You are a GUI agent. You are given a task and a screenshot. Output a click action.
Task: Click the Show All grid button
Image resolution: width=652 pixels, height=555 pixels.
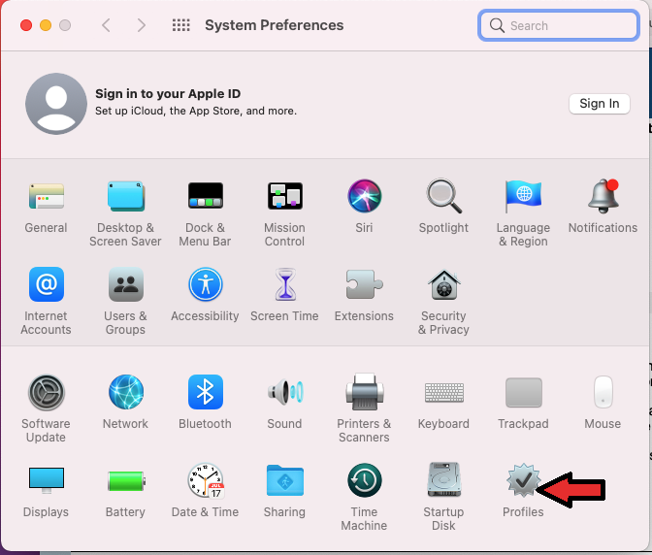180,25
